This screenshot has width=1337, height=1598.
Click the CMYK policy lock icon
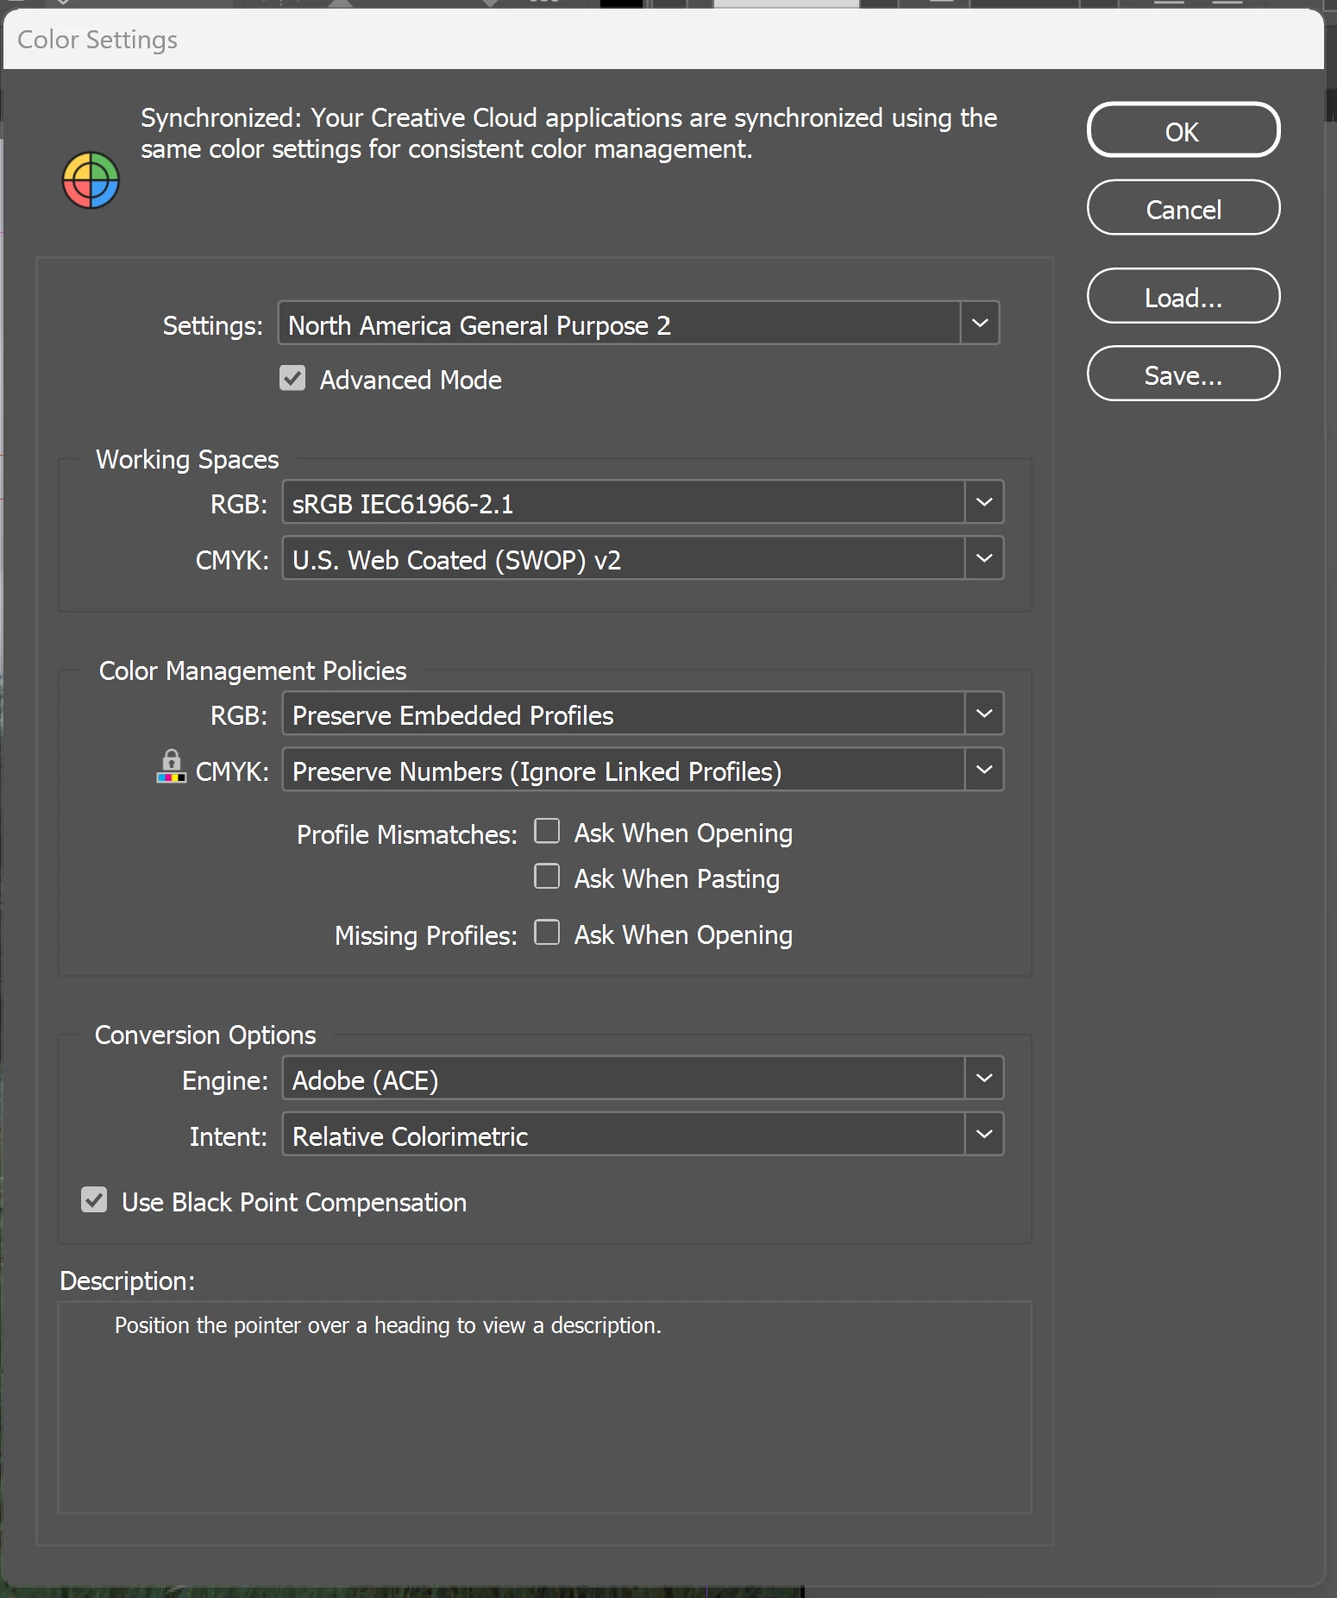pos(171,766)
